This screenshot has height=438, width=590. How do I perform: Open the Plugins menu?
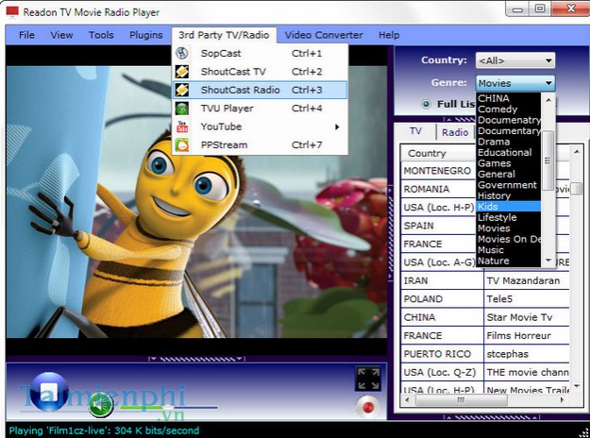coord(146,35)
